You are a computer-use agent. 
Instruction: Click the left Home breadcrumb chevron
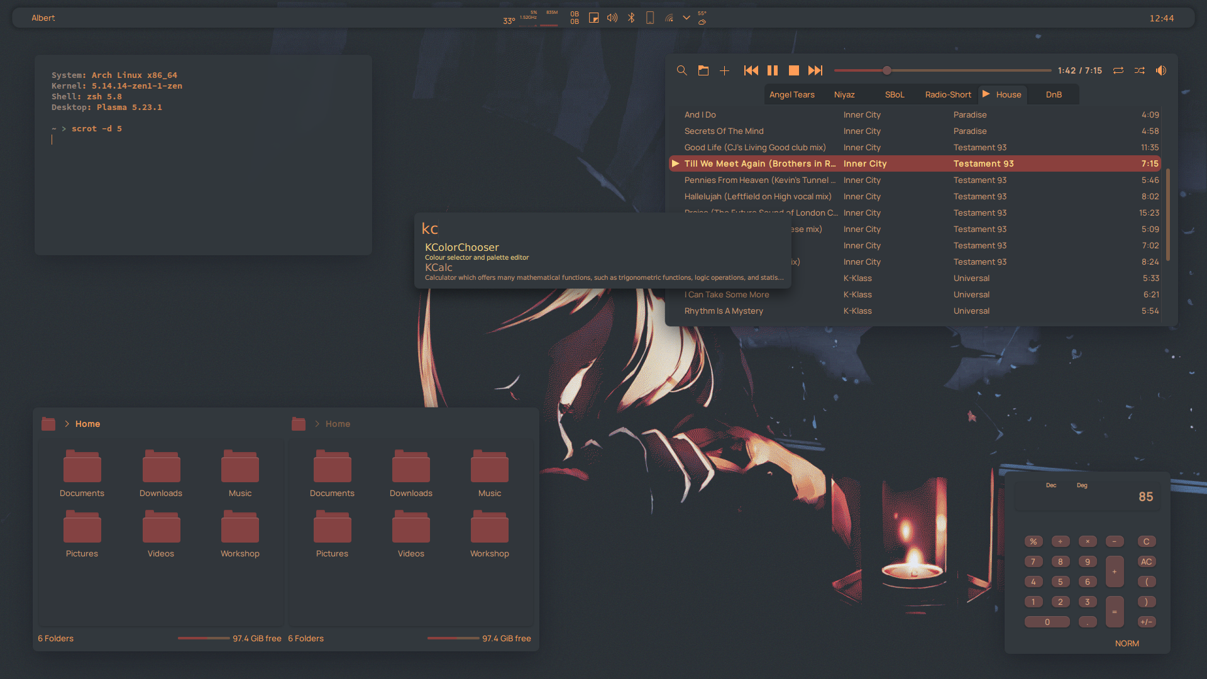67,424
